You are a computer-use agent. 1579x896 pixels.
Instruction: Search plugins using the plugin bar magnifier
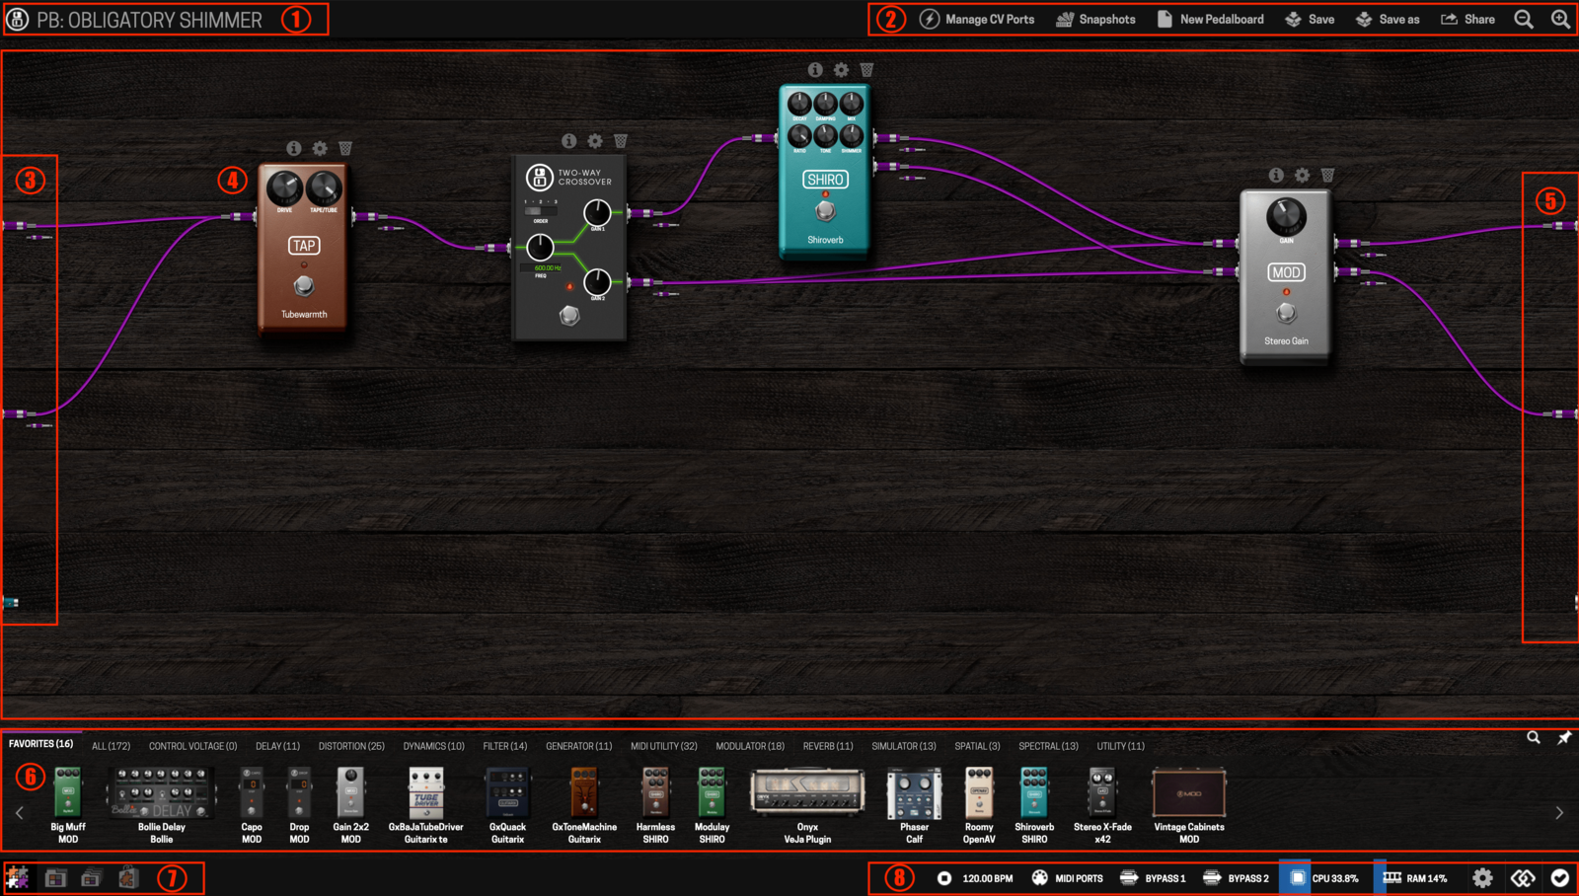(1534, 738)
